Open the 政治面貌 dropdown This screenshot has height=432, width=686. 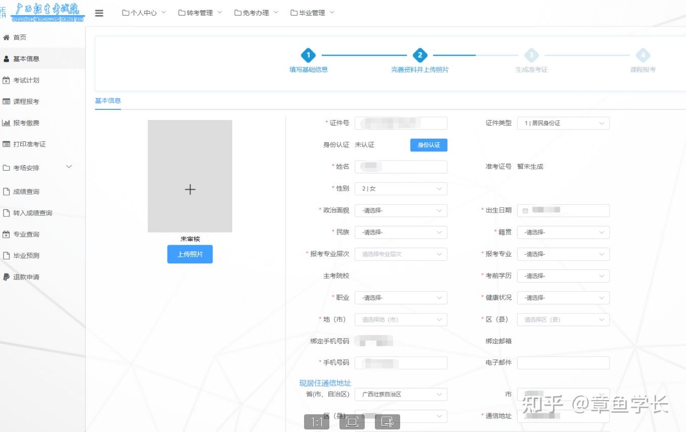tap(401, 210)
